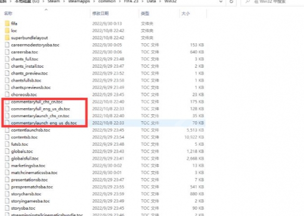Expand the chevron after common in the path
This screenshot has width=304, height=216.
click(x=120, y=2)
